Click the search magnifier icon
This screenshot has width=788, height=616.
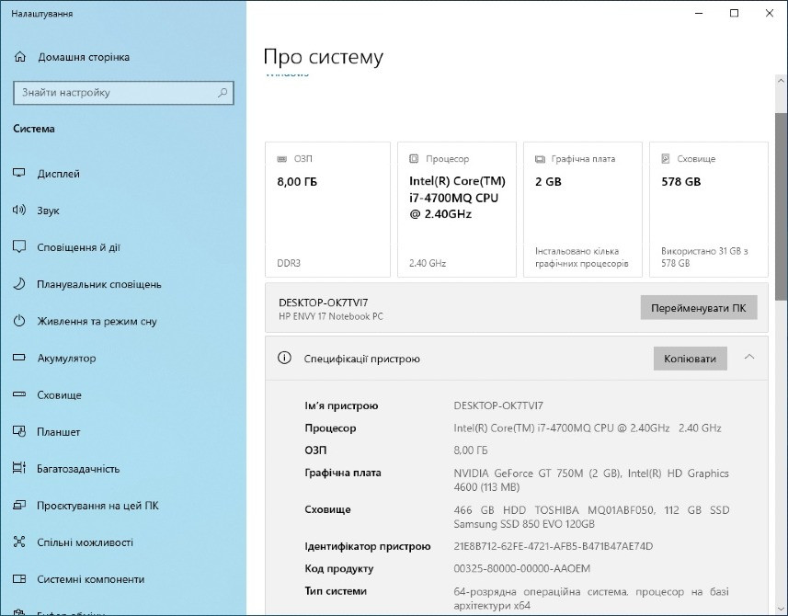coord(222,93)
